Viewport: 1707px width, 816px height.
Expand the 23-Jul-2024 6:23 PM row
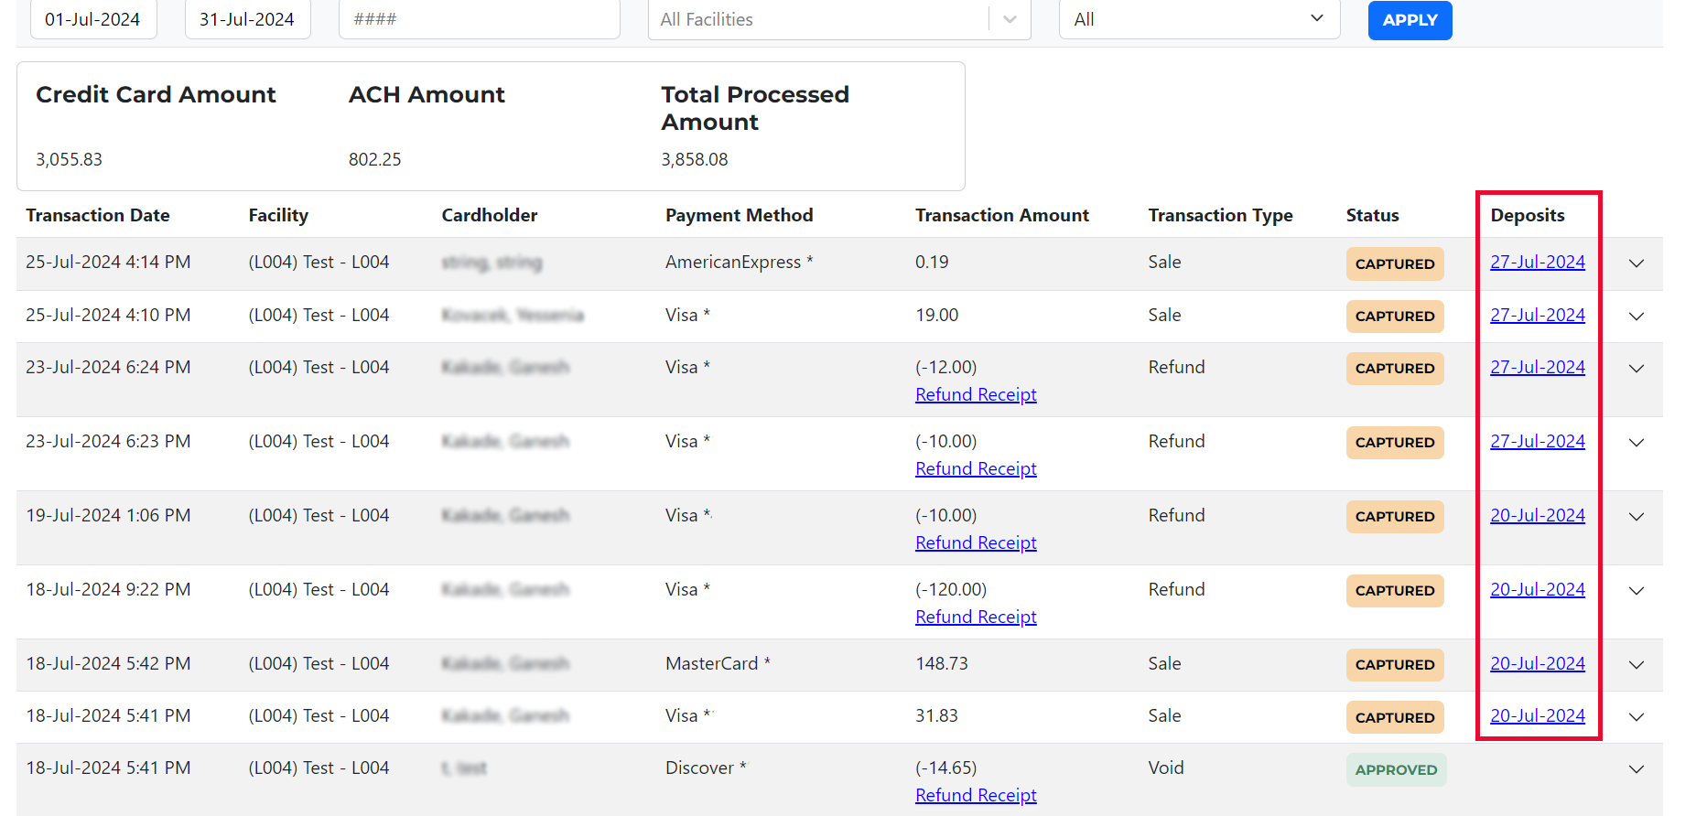(1637, 443)
